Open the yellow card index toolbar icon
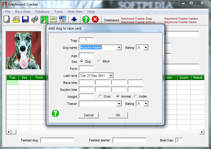Viewport: 211px width, 149px height. pyautogui.click(x=53, y=19)
